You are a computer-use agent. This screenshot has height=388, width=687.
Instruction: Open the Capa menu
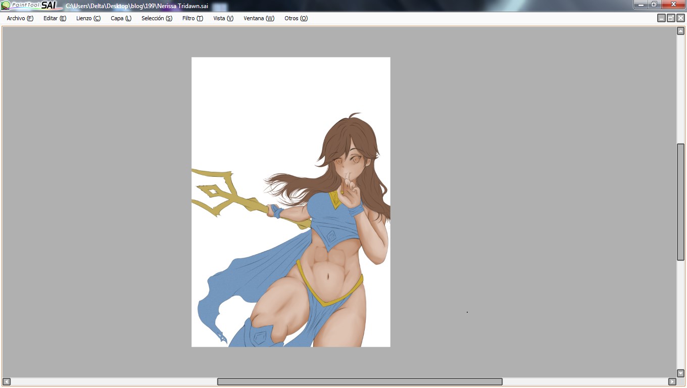[x=121, y=18]
